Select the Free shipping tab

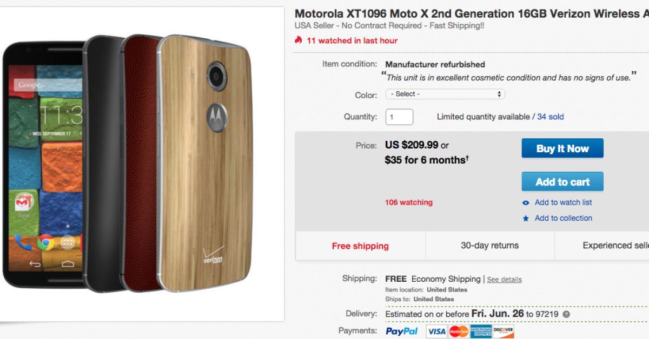pyautogui.click(x=360, y=246)
